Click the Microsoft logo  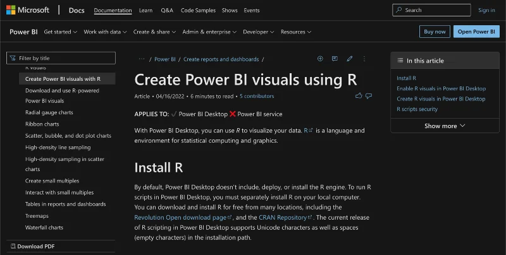pos(28,10)
